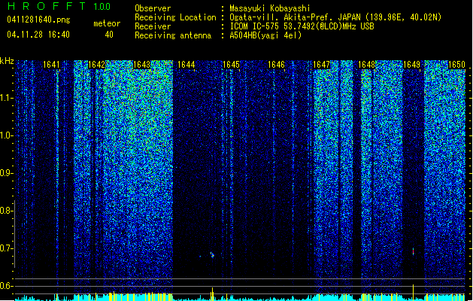This screenshot has height=301, width=473.
Task: Click the 1647 time marker
Action: (x=322, y=65)
